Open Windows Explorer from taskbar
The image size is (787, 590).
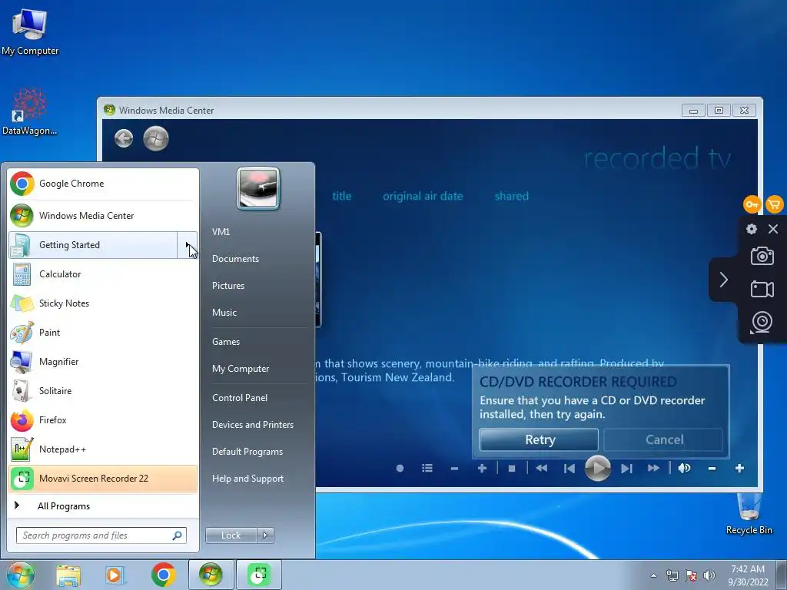(x=68, y=575)
